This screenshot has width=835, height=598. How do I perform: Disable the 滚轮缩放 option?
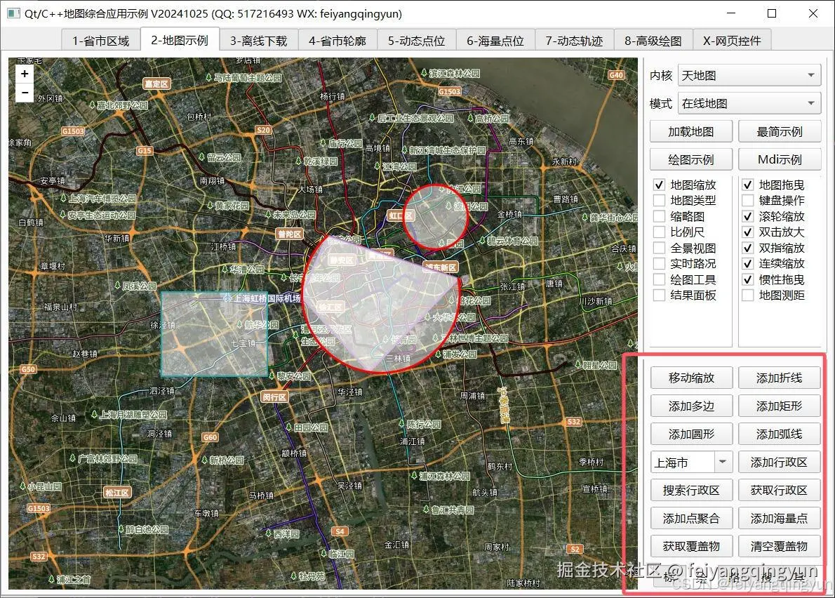747,216
